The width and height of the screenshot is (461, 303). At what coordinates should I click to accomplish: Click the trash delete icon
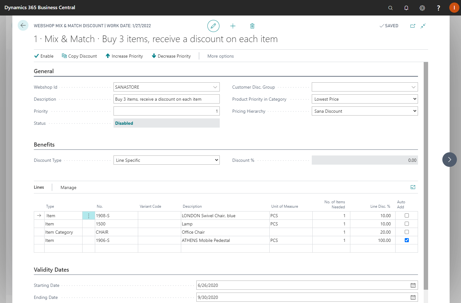pos(252,26)
